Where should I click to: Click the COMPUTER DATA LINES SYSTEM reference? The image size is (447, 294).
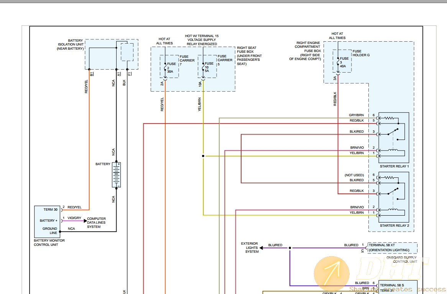96,223
